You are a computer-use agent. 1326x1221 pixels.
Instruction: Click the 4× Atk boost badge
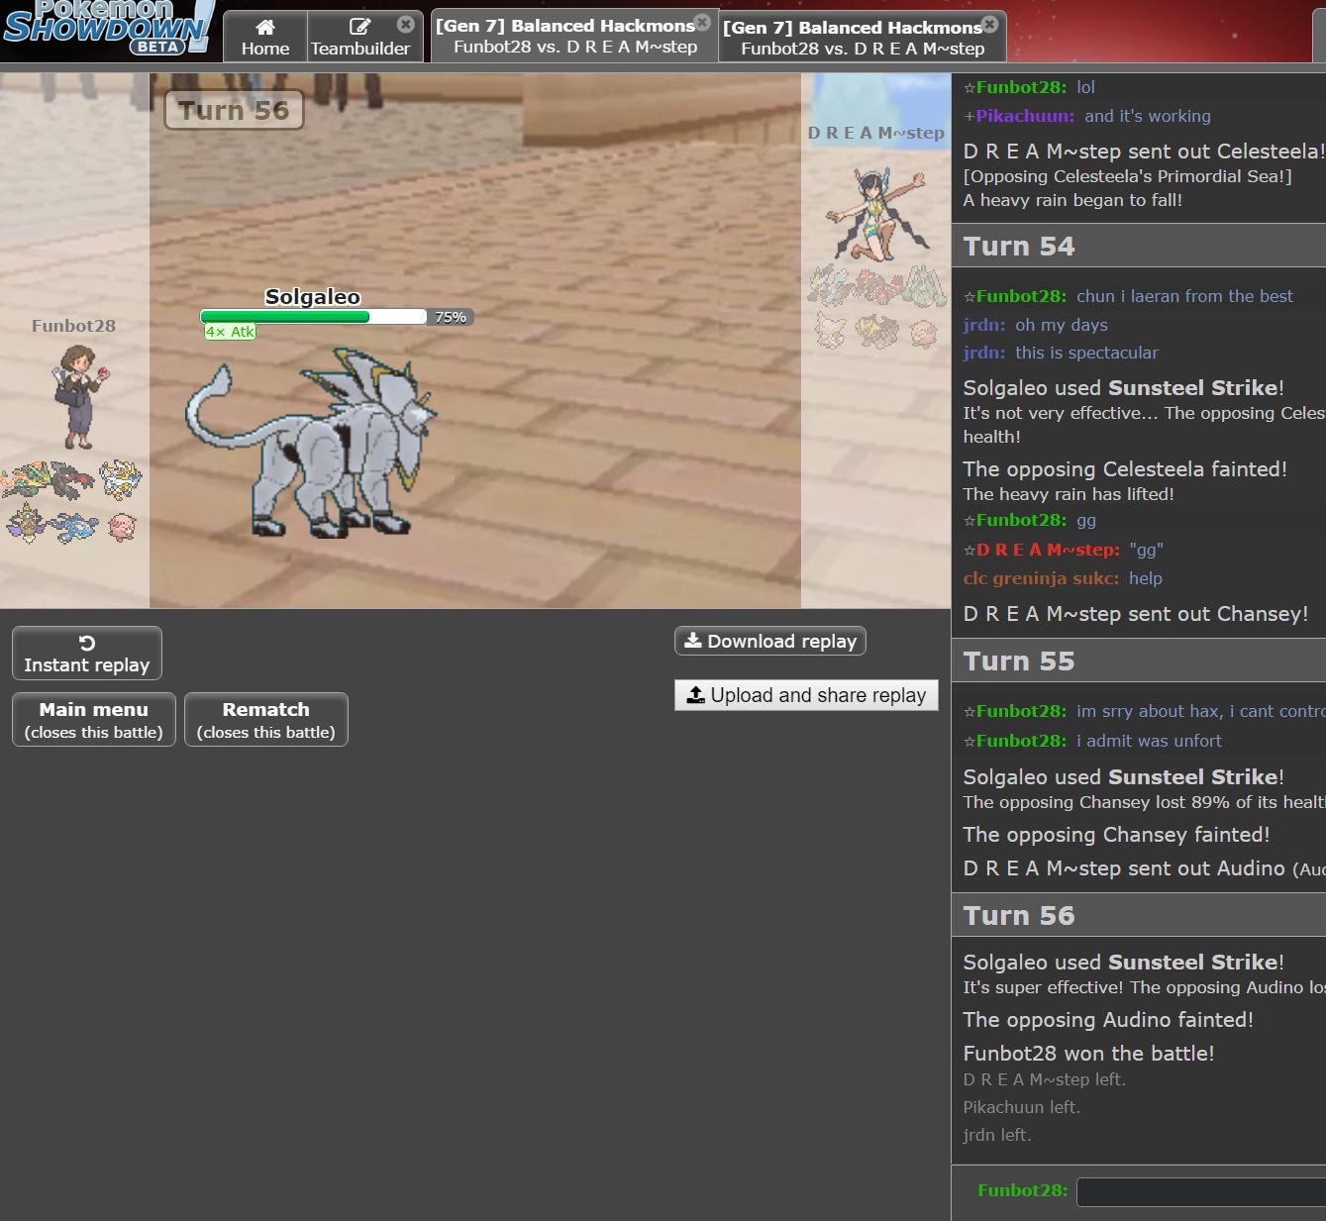[x=230, y=332]
